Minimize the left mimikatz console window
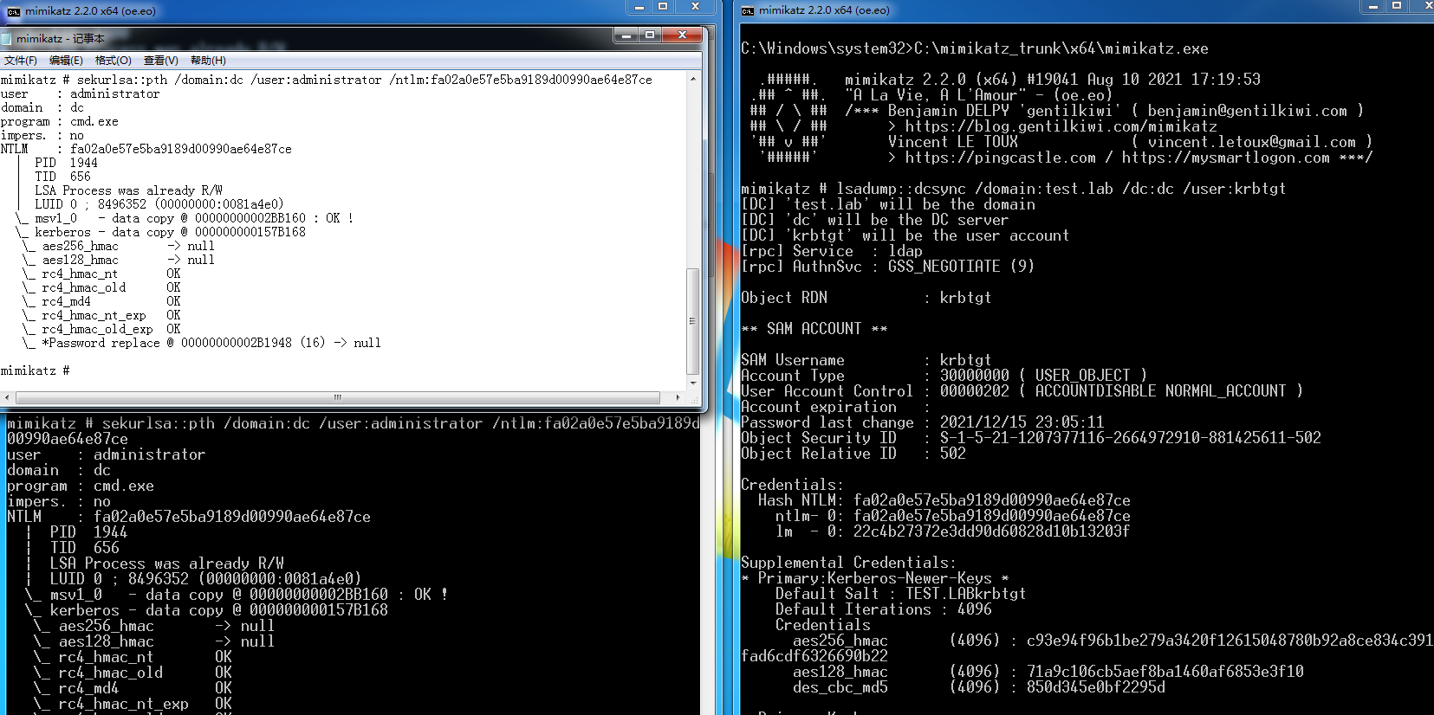This screenshot has height=715, width=1434. pos(639,7)
